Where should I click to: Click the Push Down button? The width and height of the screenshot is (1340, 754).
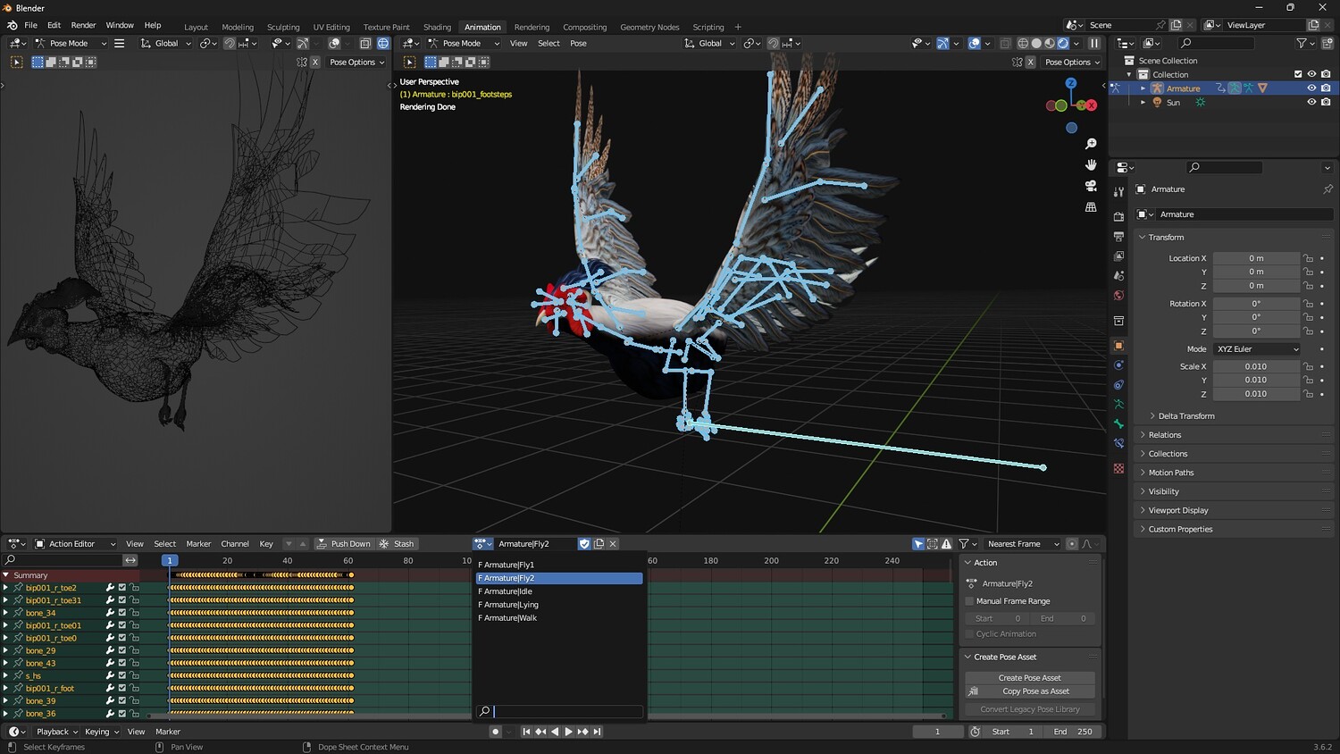[x=343, y=543]
